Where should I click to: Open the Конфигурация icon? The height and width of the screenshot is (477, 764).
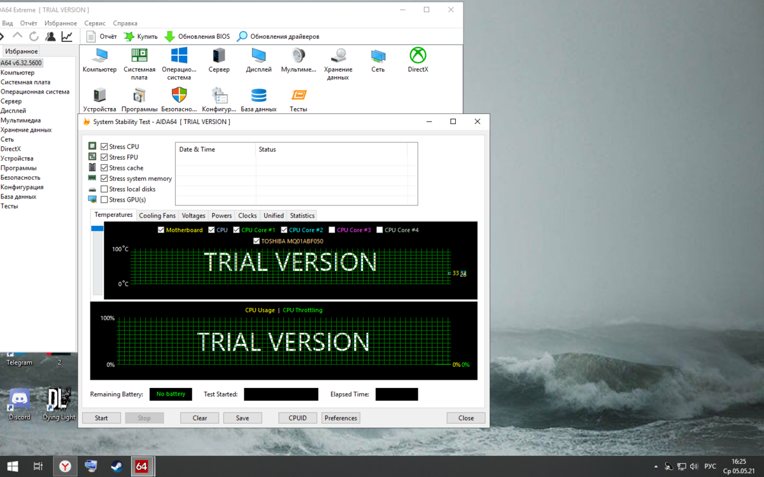[219, 100]
